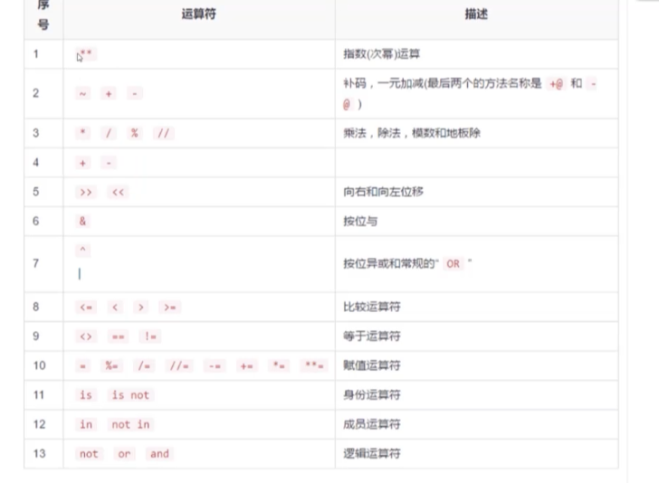
Task: Select description 赋值运算符
Action: tap(372, 365)
